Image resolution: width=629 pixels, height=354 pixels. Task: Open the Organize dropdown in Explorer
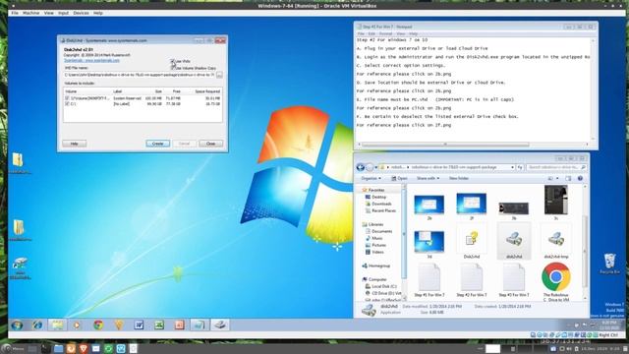(371, 178)
